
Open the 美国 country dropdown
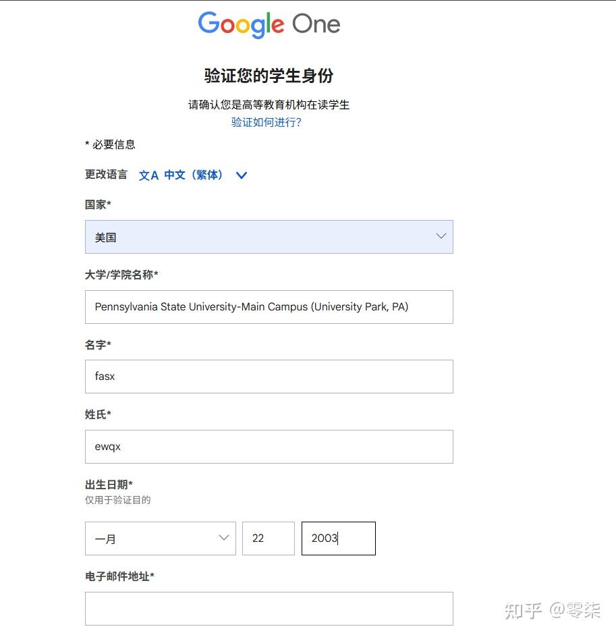269,237
